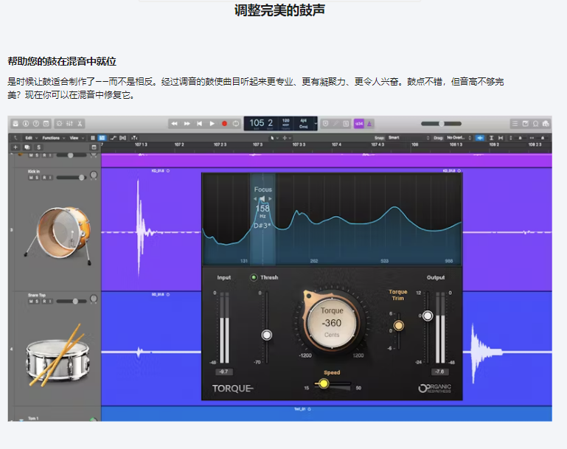Click the Thresh slider handle in Torque
This screenshot has width=567, height=449.
[x=266, y=335]
